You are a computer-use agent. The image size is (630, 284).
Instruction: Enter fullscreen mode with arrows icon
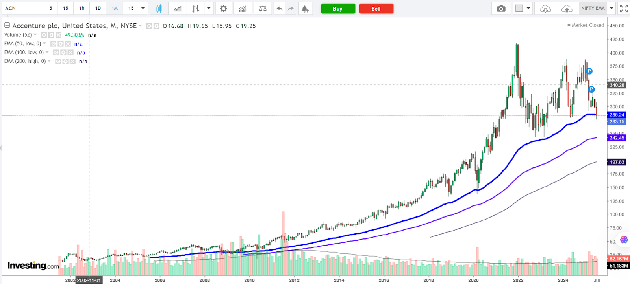(x=624, y=8)
